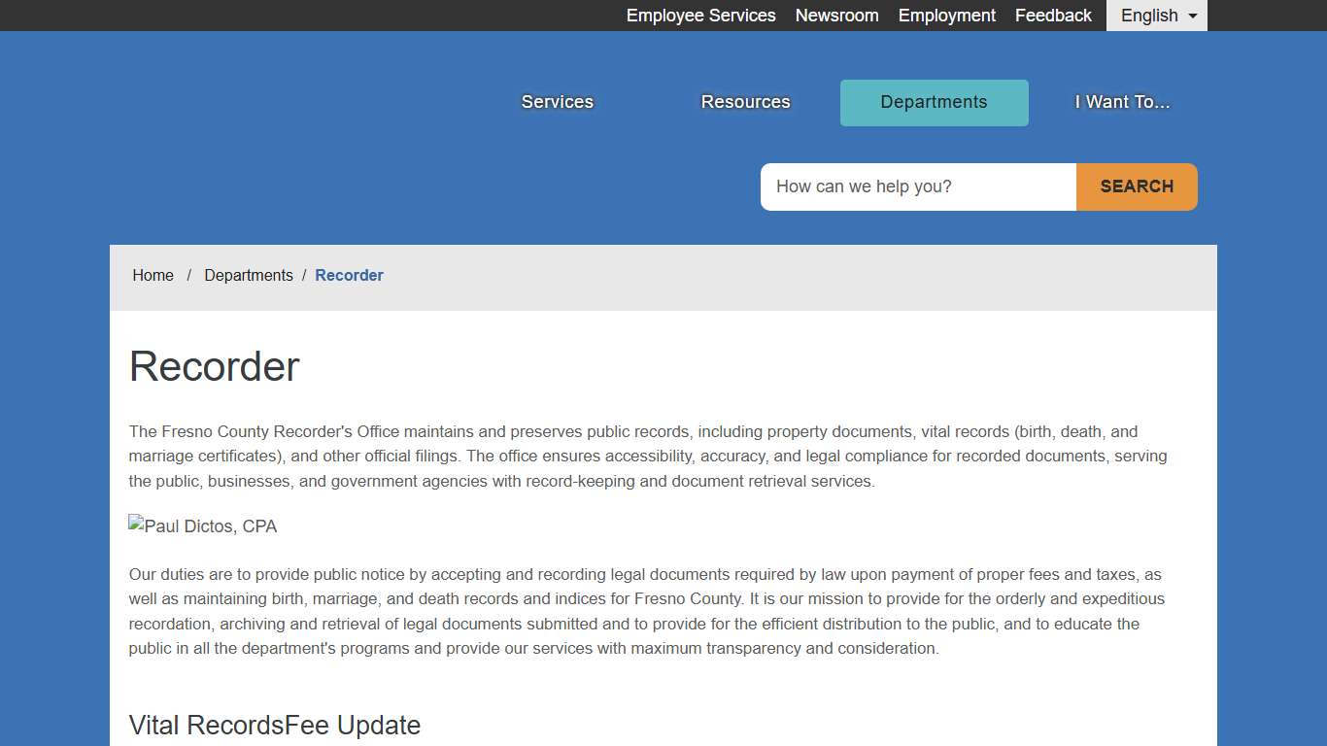Visit the Employment link in top bar
This screenshot has height=746, width=1327.
[x=946, y=16]
